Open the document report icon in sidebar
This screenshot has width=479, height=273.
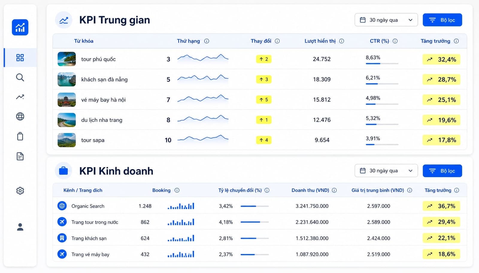tap(20, 156)
